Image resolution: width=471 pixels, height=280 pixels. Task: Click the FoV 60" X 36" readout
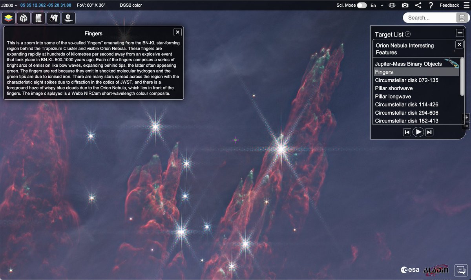(x=92, y=5)
